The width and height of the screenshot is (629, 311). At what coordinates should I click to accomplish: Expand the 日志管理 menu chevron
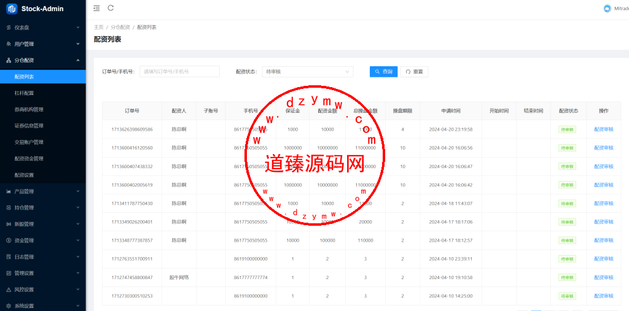[x=78, y=257]
